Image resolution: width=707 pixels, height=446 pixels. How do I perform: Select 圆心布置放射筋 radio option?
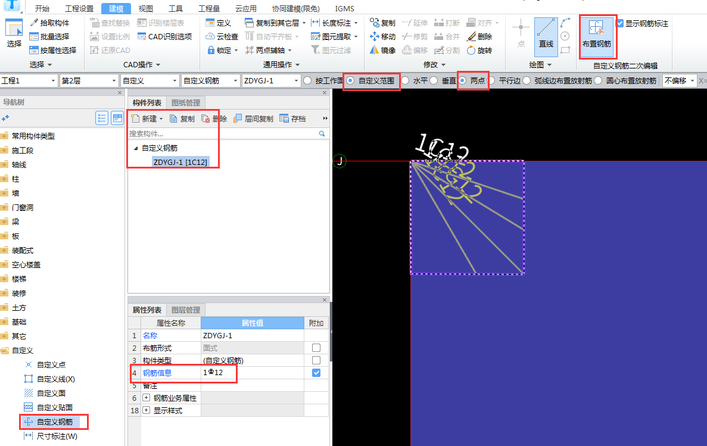pos(599,81)
